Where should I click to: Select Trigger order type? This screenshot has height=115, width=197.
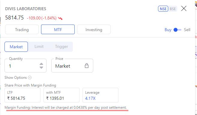(x=61, y=47)
